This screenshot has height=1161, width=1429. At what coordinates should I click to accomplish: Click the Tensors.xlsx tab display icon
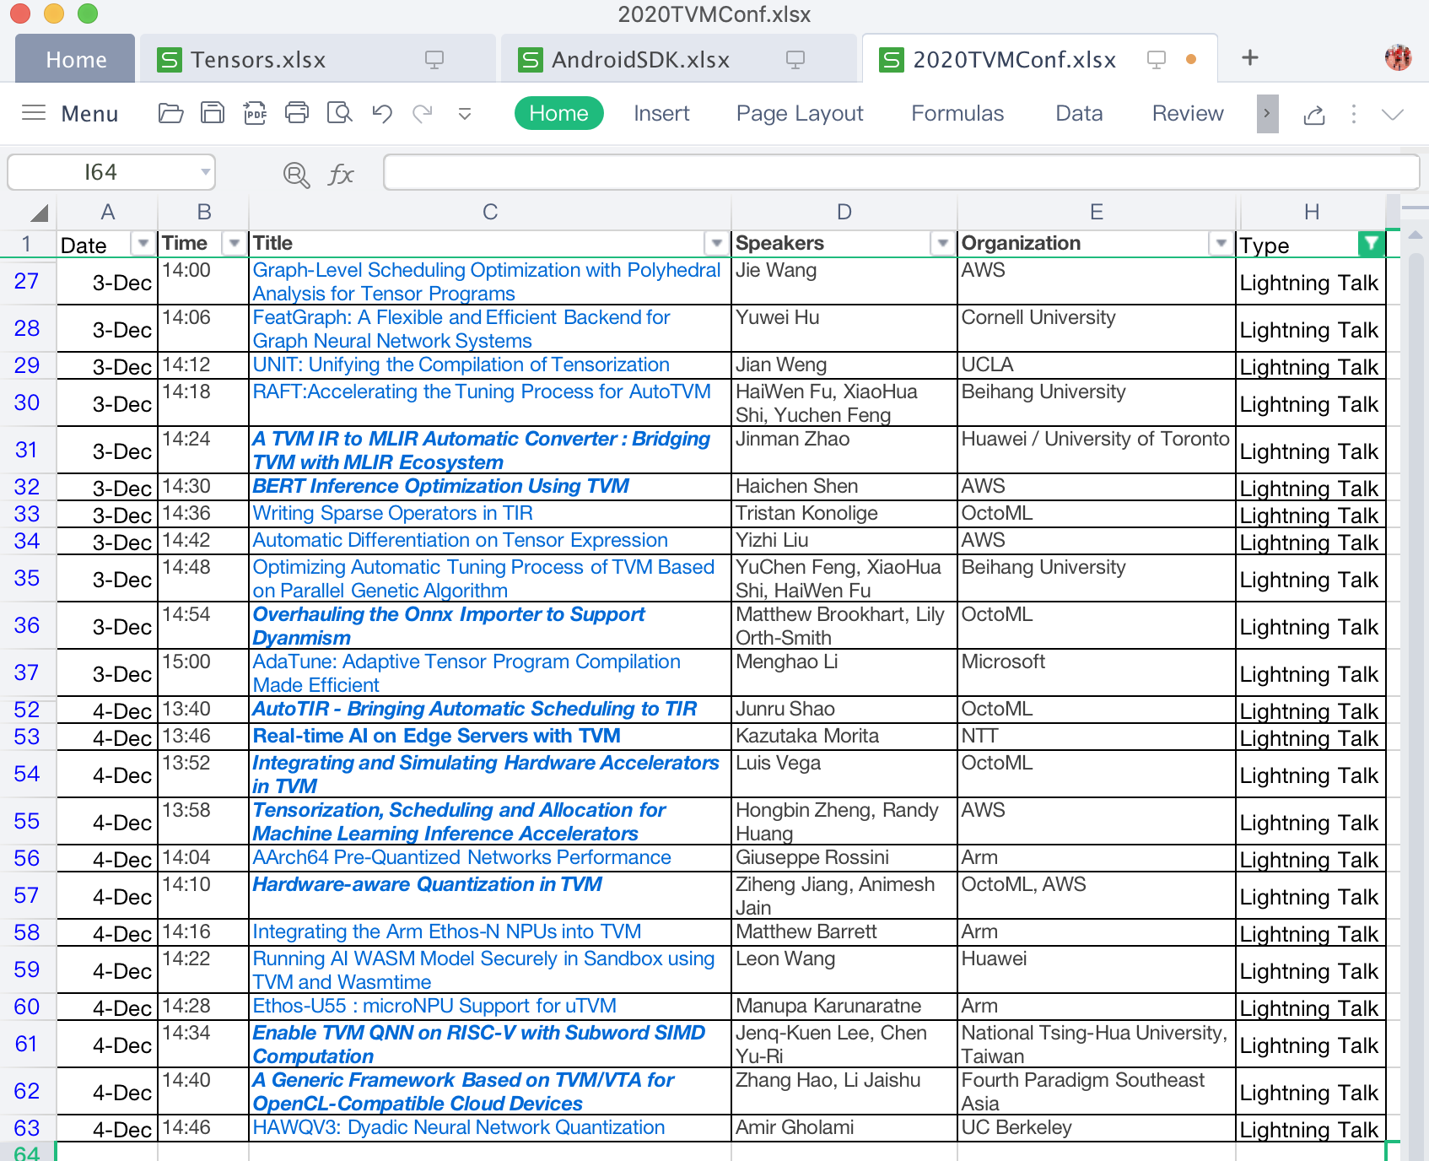434,59
